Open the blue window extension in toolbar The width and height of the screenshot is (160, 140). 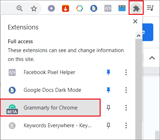[x=122, y=8]
